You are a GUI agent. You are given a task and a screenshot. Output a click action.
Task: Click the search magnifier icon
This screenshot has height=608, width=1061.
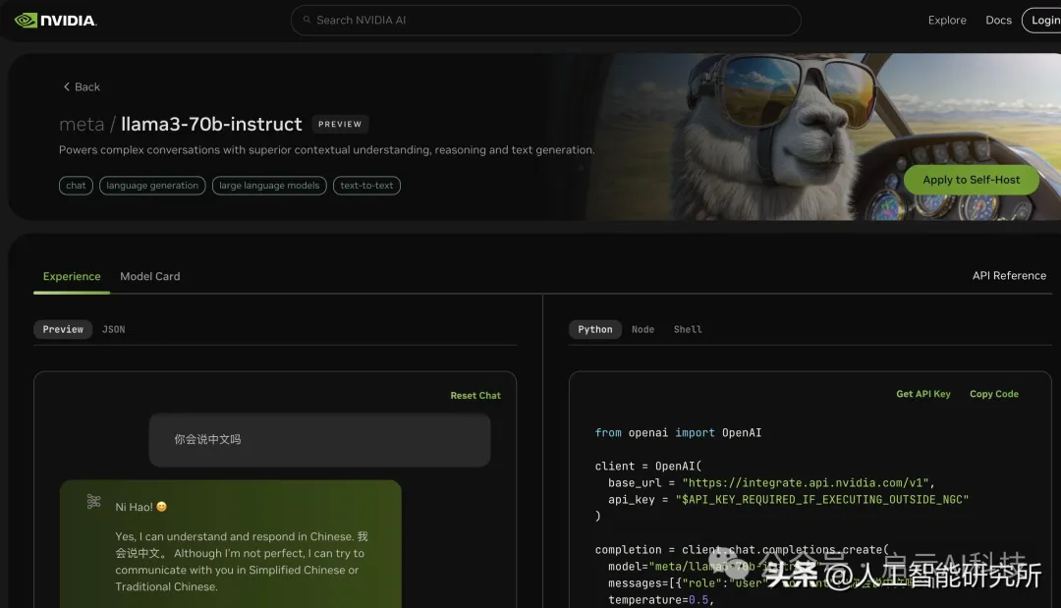pyautogui.click(x=307, y=21)
